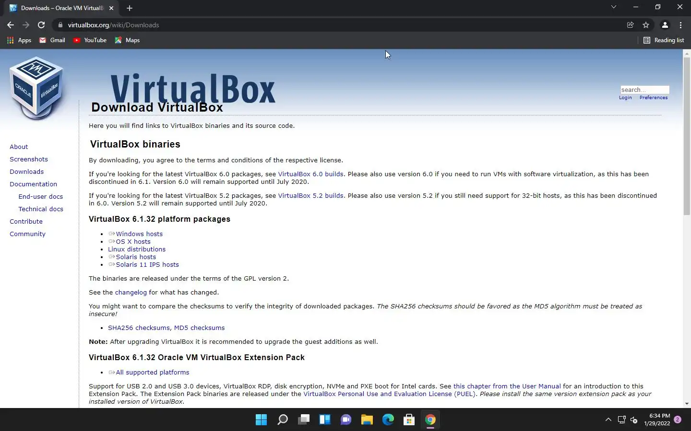691x431 pixels.
Task: Download the Solaris 11 IPS hosts package
Action: pos(147,265)
